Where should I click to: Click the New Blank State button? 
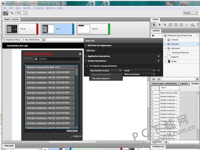31,40
